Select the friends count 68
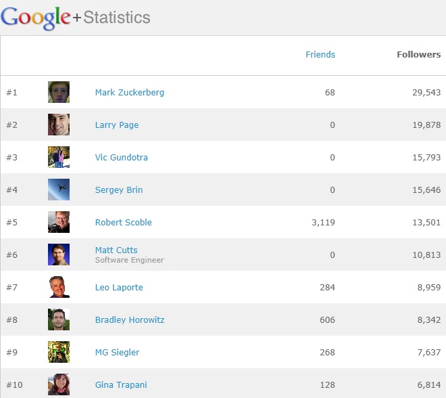Viewport: 446px width, 398px height. 330,93
